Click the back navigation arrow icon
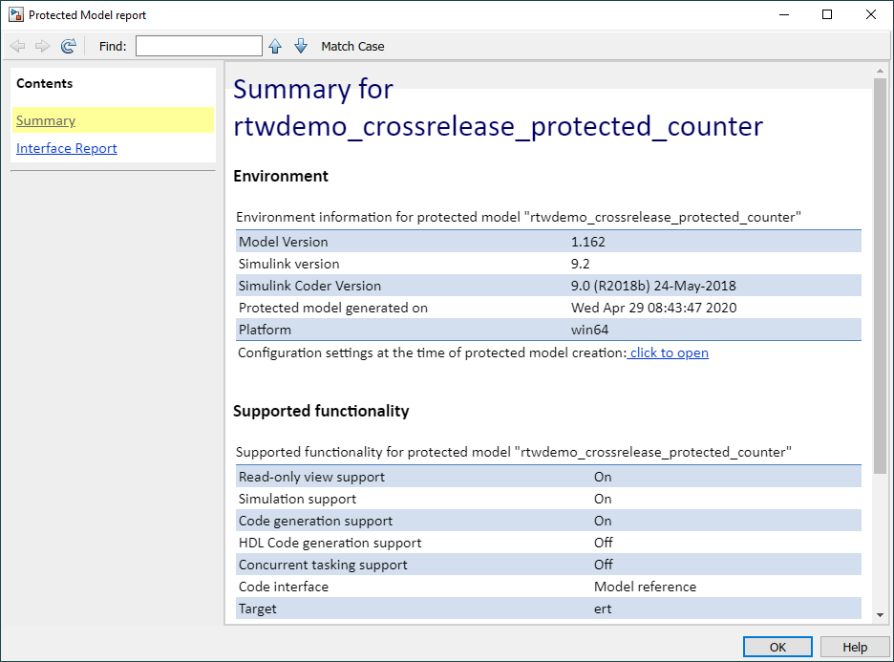The width and height of the screenshot is (894, 662). [x=18, y=46]
